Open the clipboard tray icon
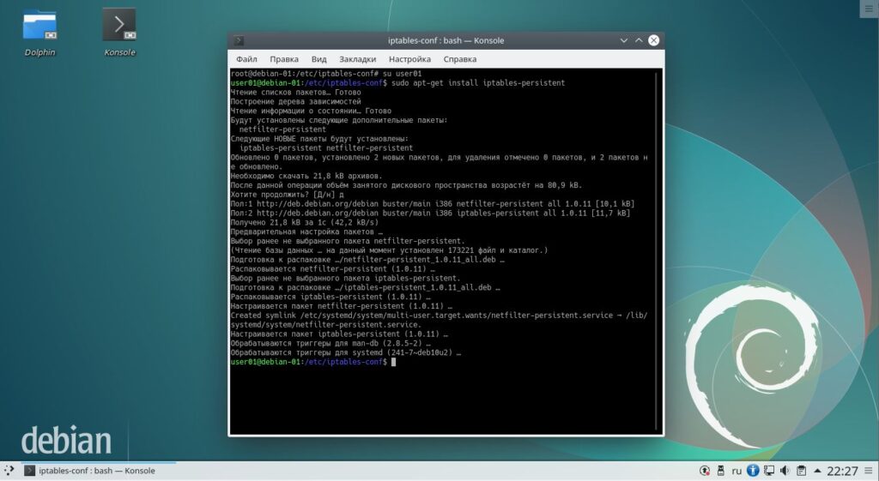The width and height of the screenshot is (879, 481). click(x=801, y=471)
